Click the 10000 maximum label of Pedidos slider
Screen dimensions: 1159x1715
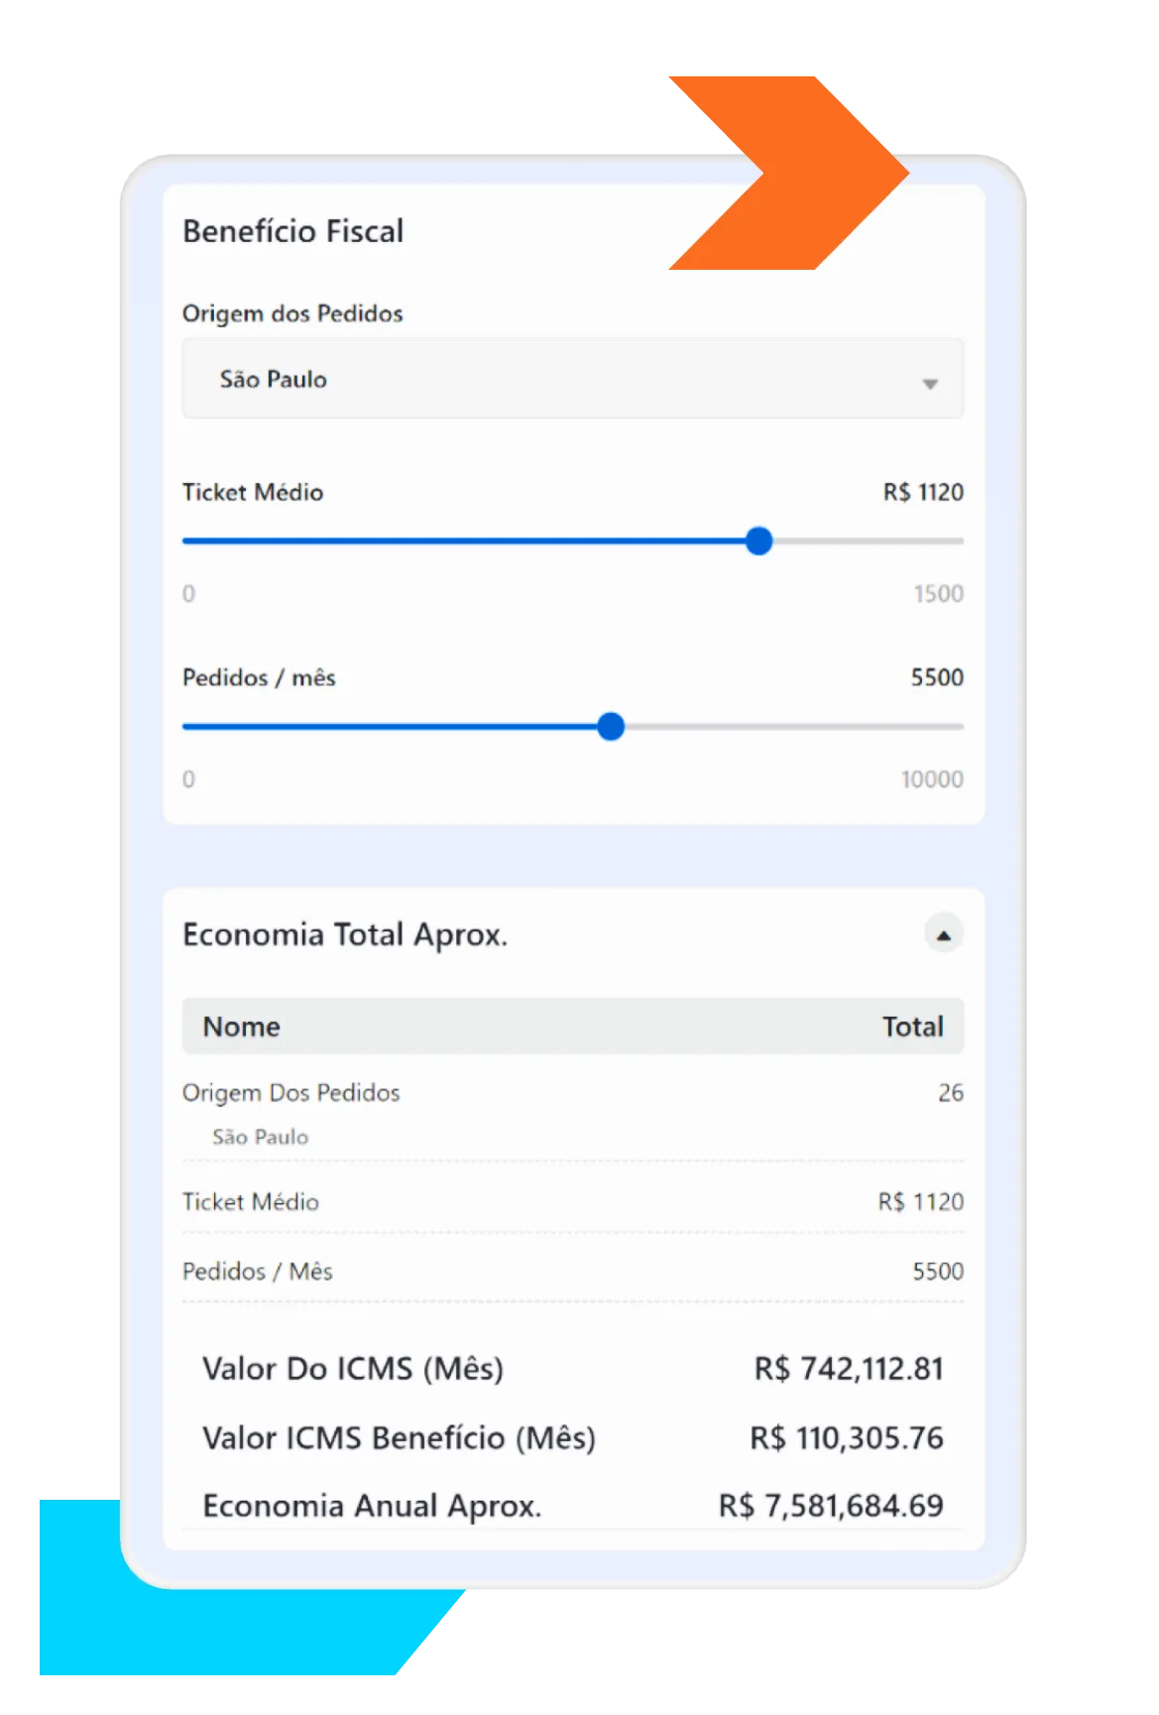coord(931,780)
